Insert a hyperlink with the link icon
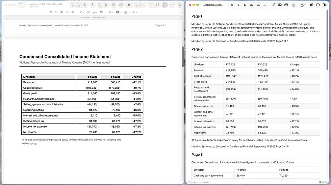This screenshot has height=185, width=331. click(273, 5)
